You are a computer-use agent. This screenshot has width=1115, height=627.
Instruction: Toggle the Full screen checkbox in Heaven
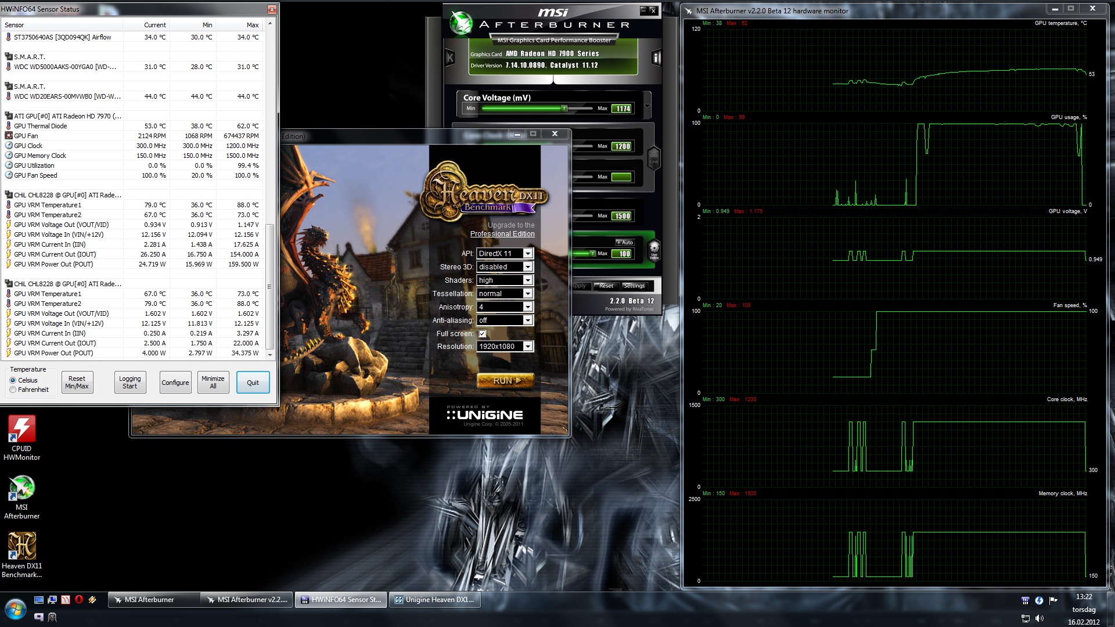tap(483, 334)
